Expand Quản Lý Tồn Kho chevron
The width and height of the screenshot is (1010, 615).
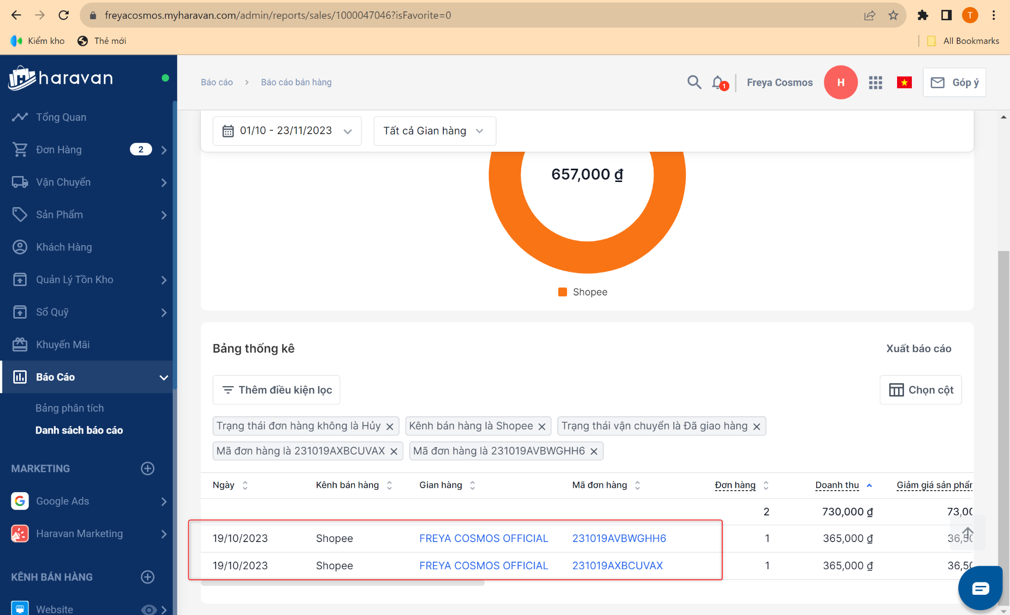tap(164, 280)
